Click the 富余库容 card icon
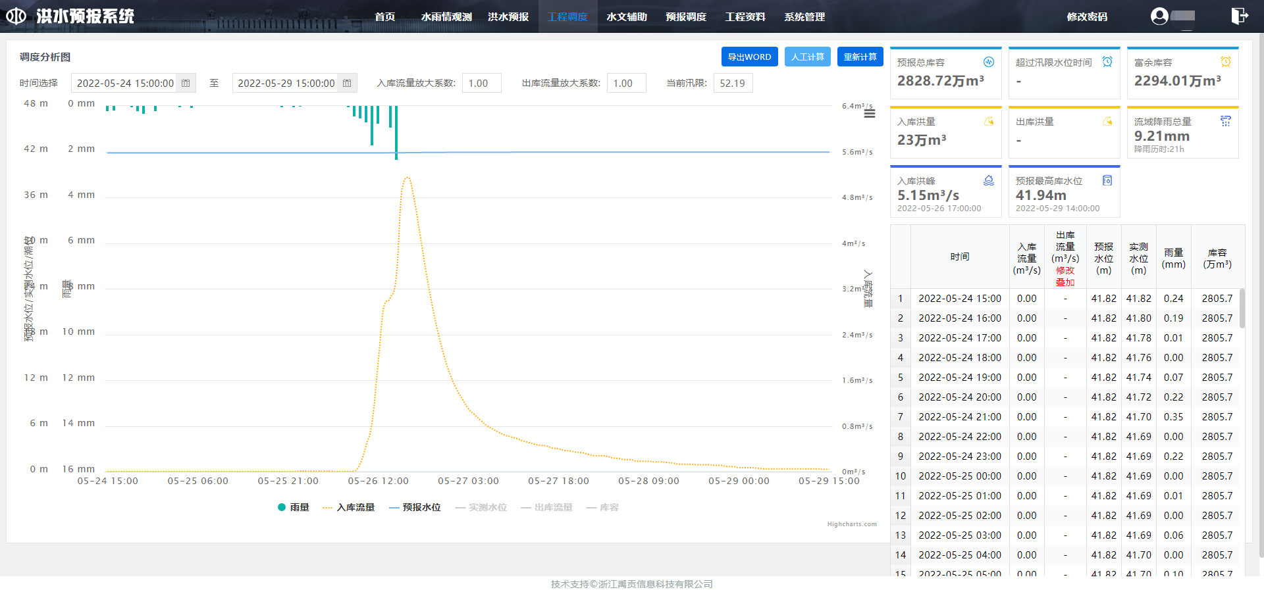This screenshot has height=592, width=1264. [x=1226, y=62]
